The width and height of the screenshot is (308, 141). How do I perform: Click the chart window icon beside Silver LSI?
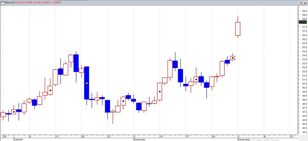pyautogui.click(x=2, y=2)
